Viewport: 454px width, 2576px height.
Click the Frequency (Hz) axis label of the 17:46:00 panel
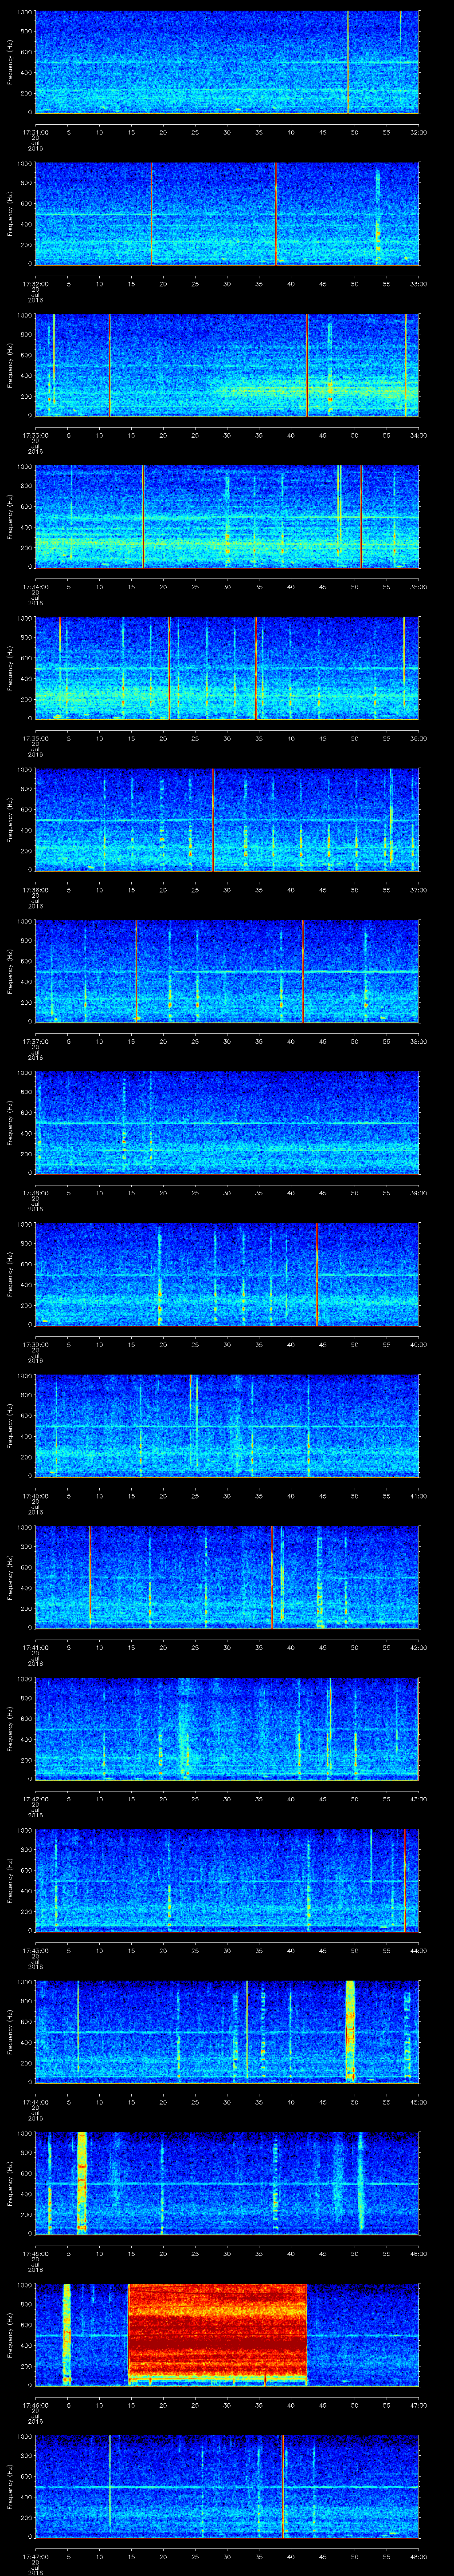pyautogui.click(x=10, y=2334)
